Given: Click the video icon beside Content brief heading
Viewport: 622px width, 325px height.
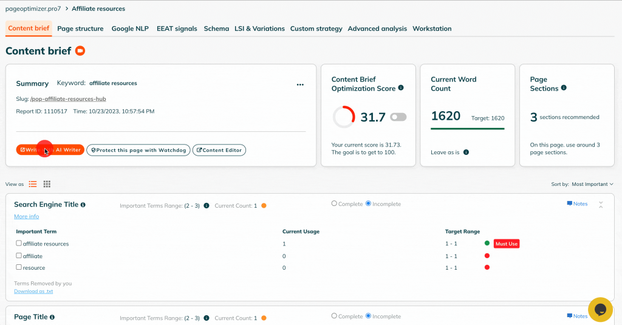Looking at the screenshot, I should point(80,51).
